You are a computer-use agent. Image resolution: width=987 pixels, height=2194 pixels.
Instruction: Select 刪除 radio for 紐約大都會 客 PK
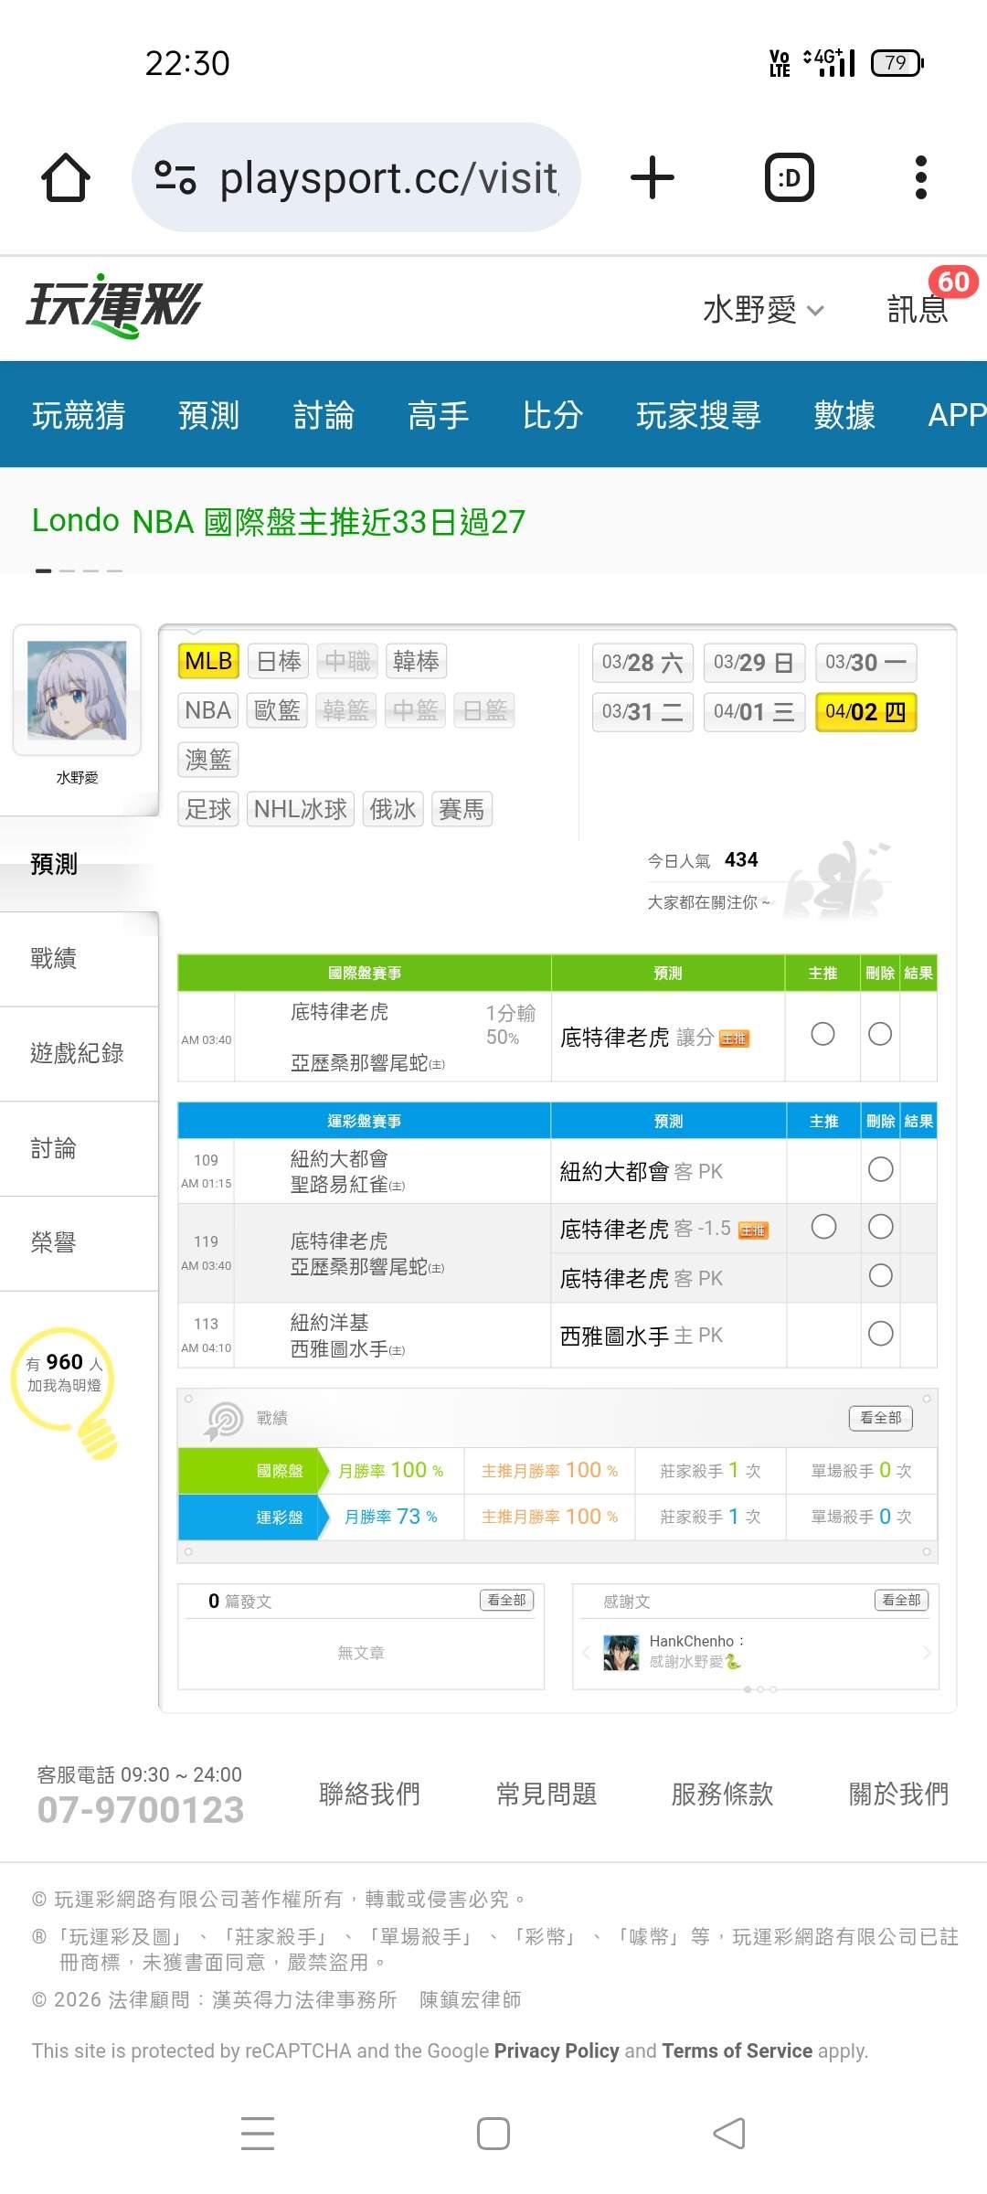(880, 1169)
